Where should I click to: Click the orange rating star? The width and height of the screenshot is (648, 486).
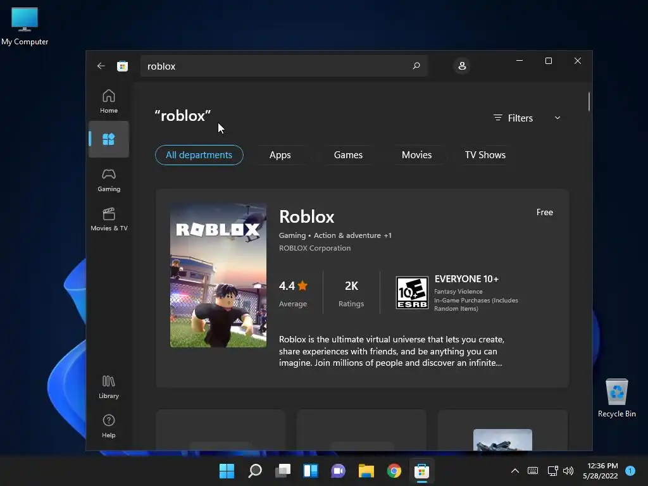(302, 285)
